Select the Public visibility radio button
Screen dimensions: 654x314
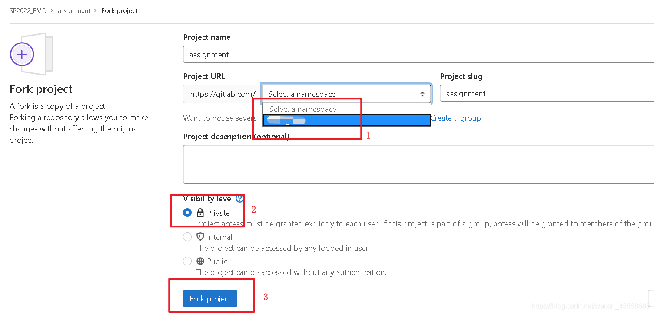pyautogui.click(x=187, y=261)
